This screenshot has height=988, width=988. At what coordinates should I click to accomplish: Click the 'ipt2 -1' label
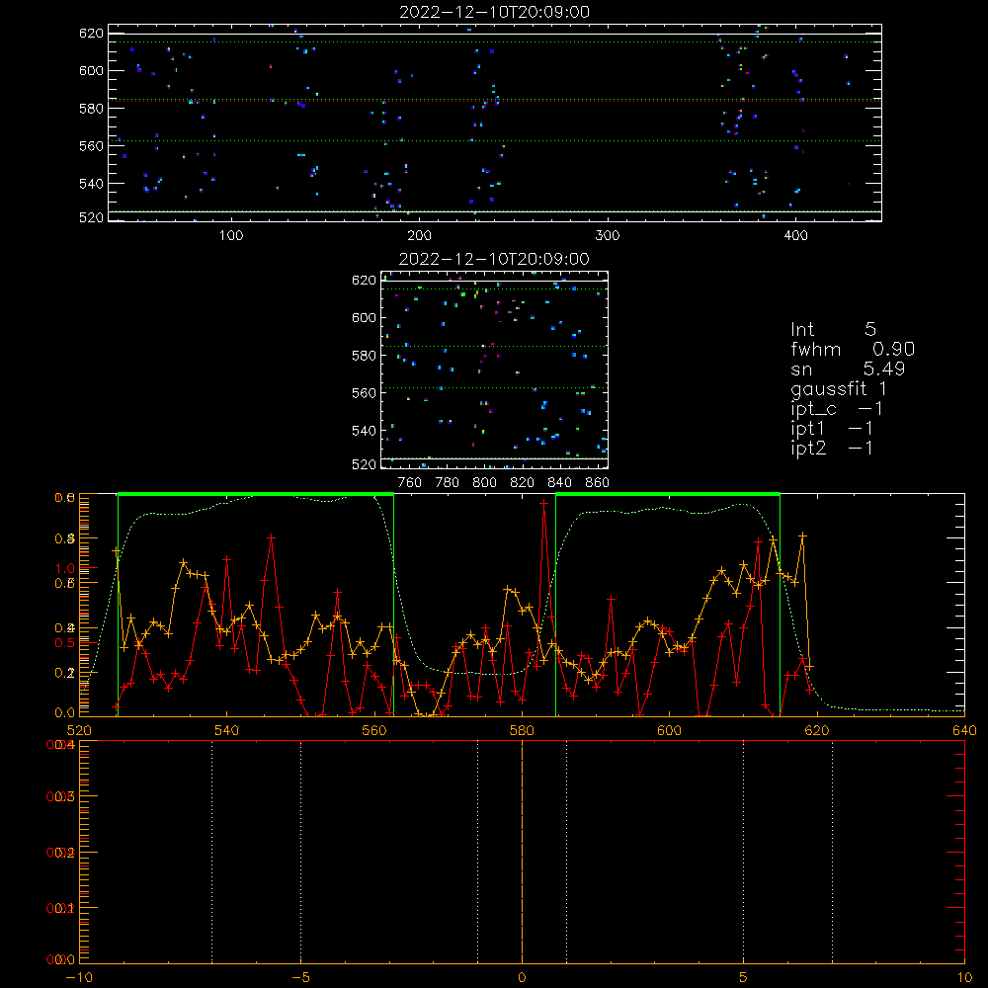click(x=832, y=449)
